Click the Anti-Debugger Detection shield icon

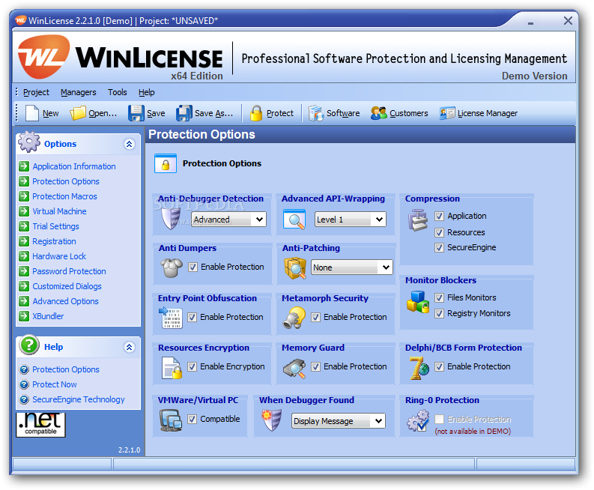coord(171,218)
